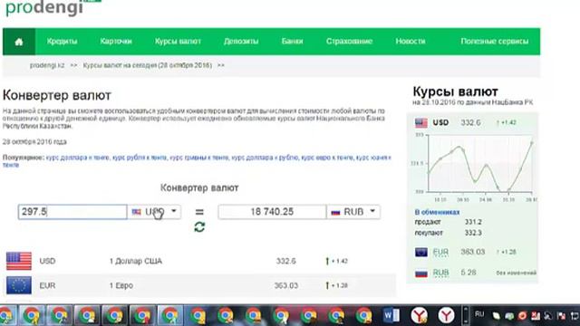Open the Полезные сервисы menu item
Screen dimensions: 580x326
[x=495, y=42]
